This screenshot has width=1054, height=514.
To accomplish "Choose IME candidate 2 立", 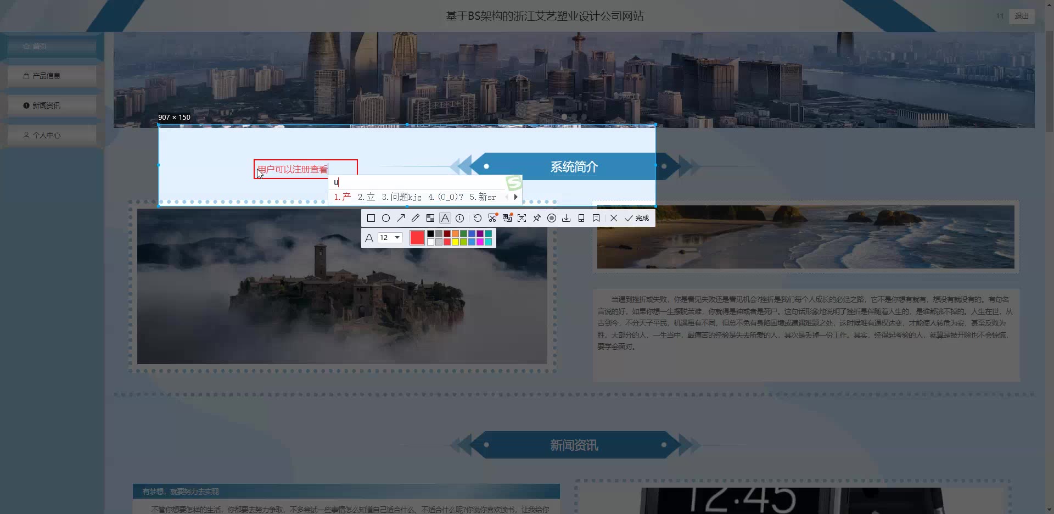I will tap(366, 197).
